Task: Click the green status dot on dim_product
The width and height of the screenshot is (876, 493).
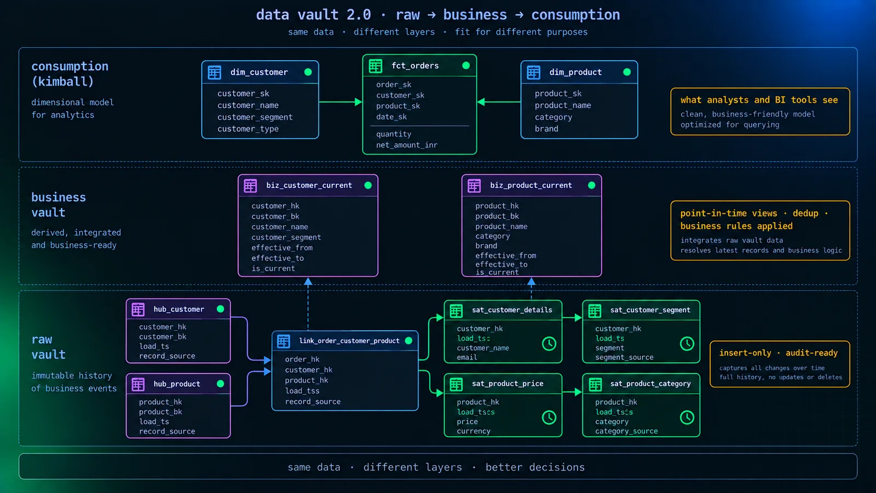Action: (x=627, y=72)
